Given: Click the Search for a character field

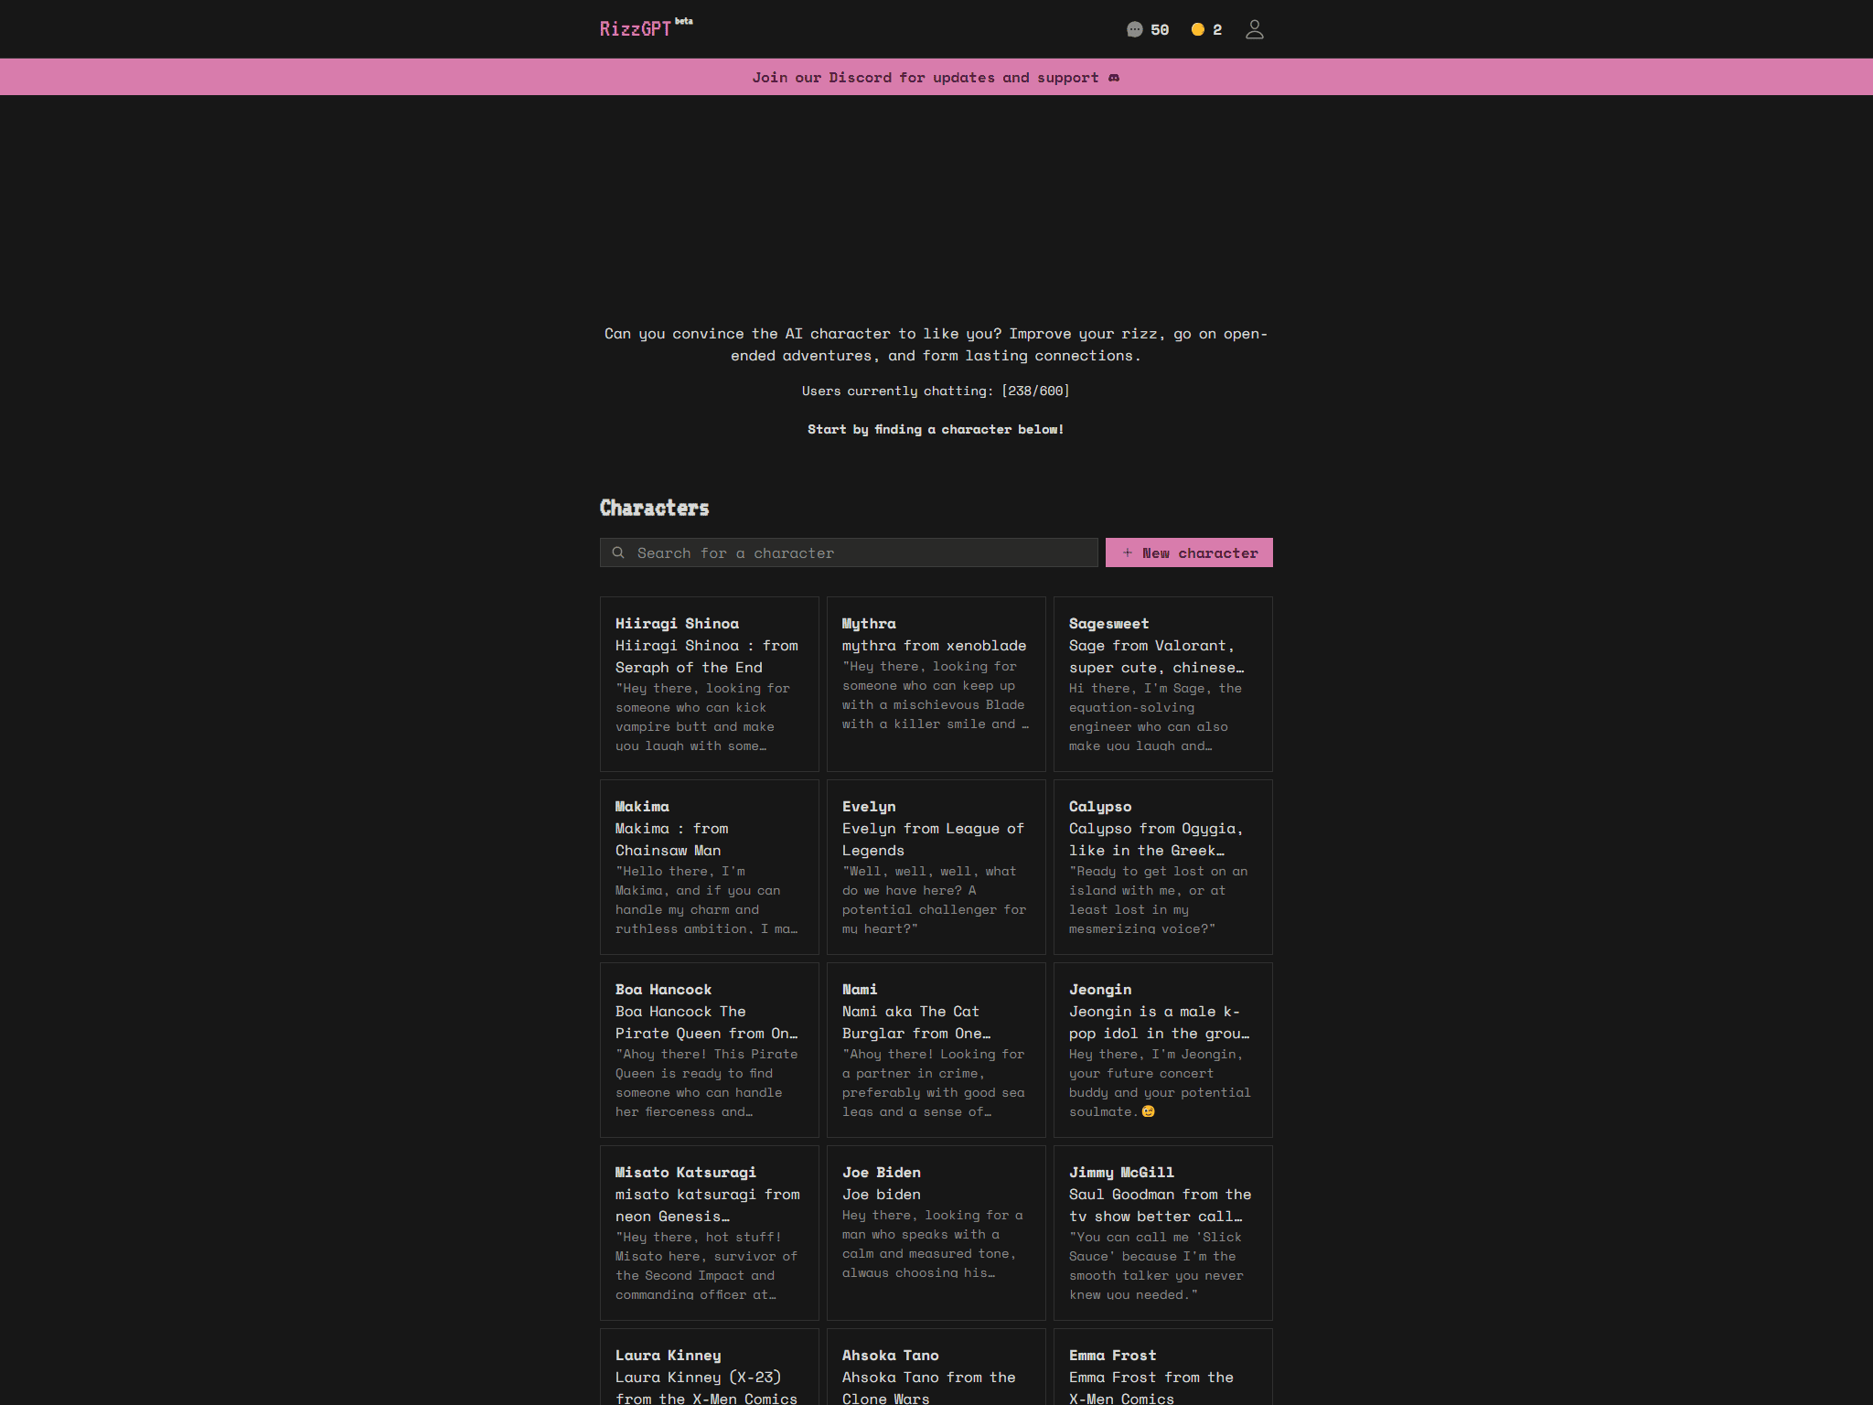Looking at the screenshot, I should point(849,552).
